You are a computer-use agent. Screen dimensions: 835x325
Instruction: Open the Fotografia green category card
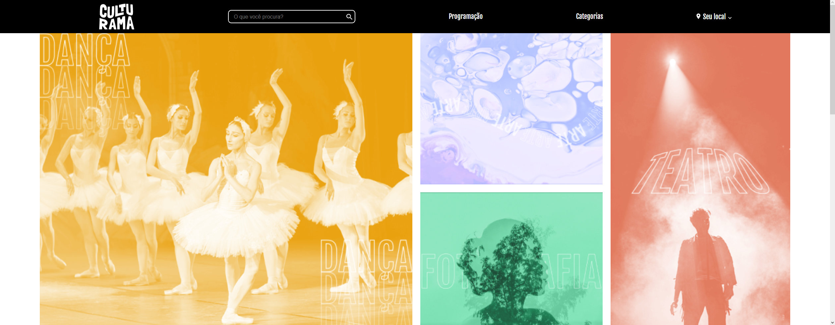511,259
